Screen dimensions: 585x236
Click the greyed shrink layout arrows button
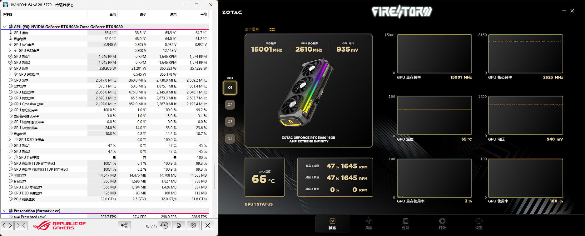[x=21, y=225]
